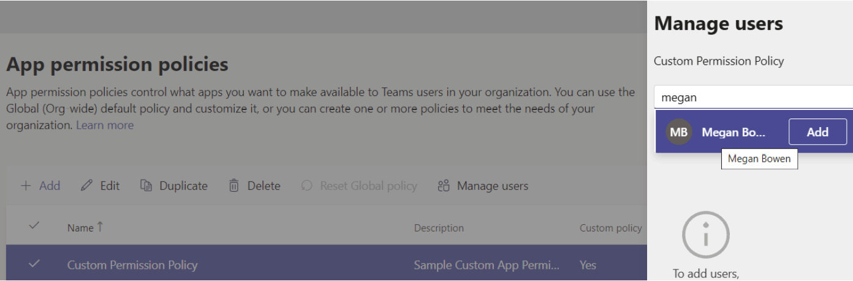
Task: Click the Add button for Megan Bowen
Action: click(x=817, y=132)
